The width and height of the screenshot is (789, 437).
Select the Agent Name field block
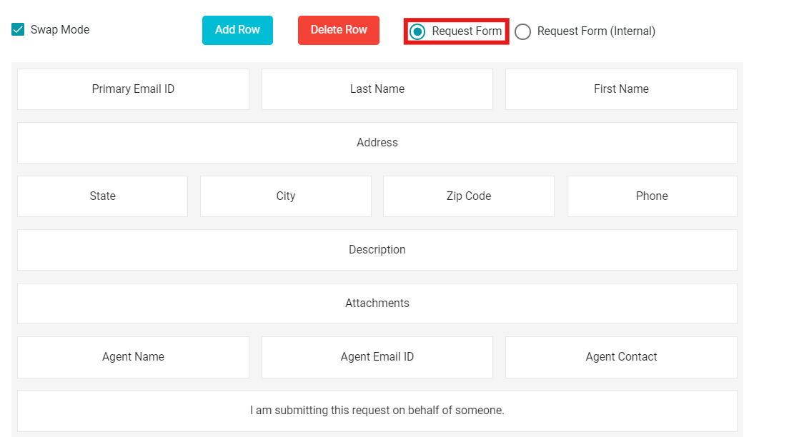tap(134, 357)
